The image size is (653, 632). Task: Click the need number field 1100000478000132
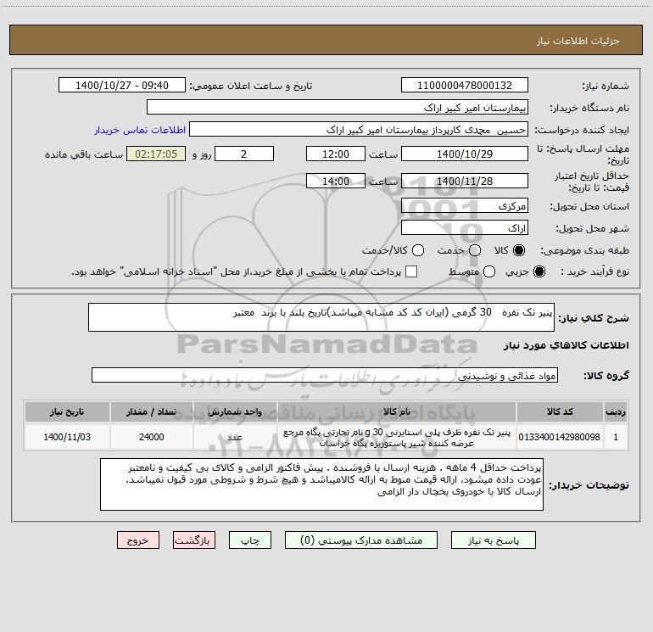[x=465, y=86]
